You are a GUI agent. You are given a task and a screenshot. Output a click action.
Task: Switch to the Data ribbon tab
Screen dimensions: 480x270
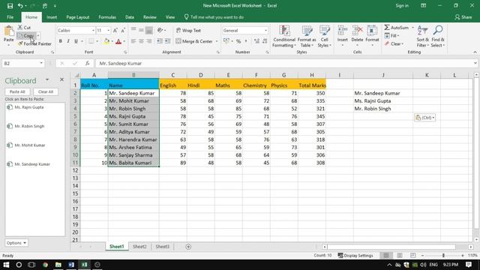pos(130,17)
